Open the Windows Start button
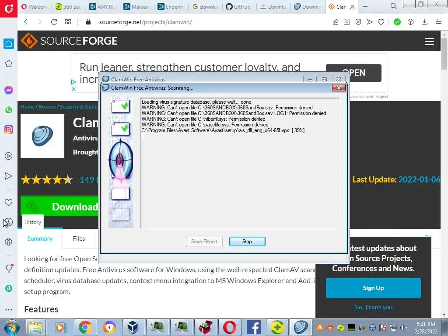 pyautogui.click(x=10, y=327)
